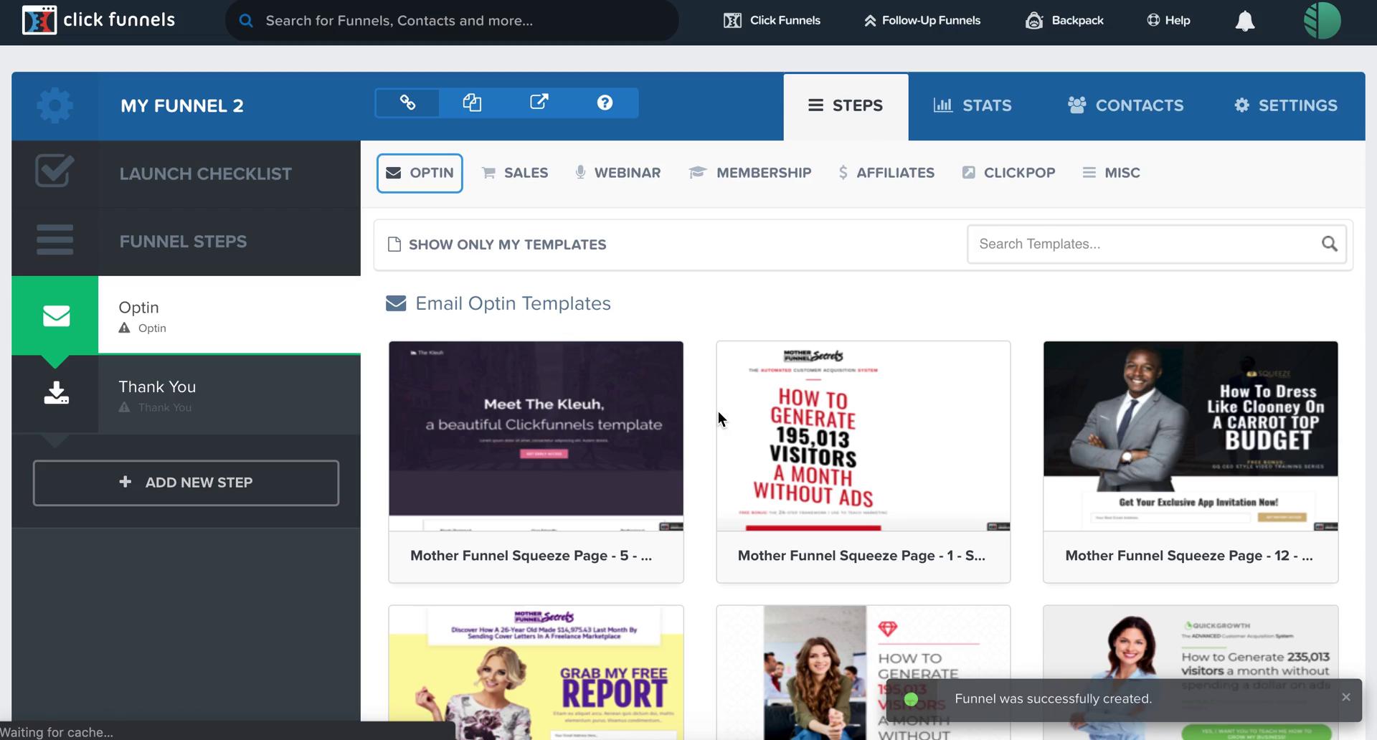
Task: Open Backpack top menu
Action: (1064, 21)
